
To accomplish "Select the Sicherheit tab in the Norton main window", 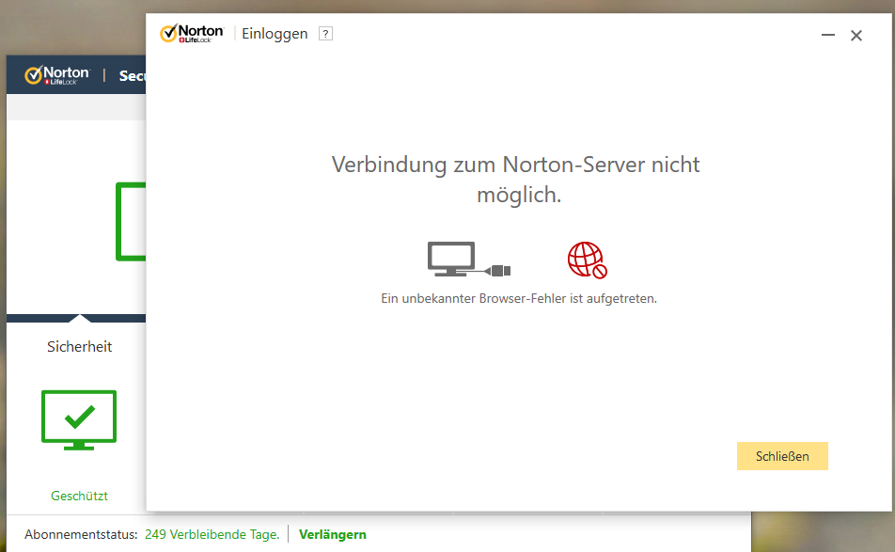I will click(x=79, y=346).
